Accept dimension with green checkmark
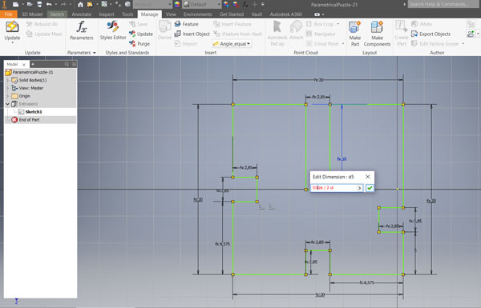Viewport: 481px width, 308px height. pyautogui.click(x=370, y=188)
